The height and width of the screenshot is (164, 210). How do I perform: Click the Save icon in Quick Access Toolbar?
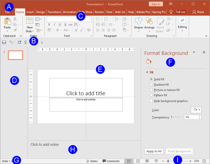[4, 42]
